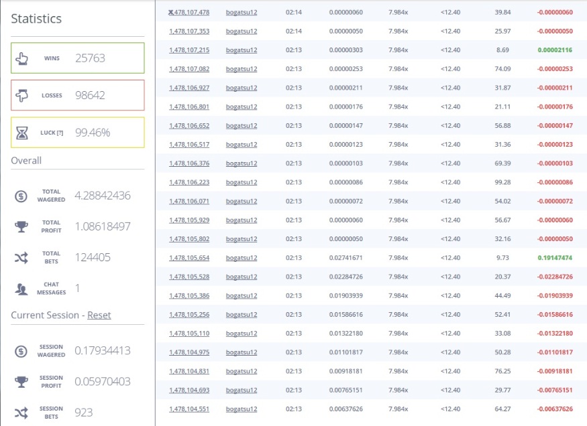Open bet ID 1,478,107,082

(x=189, y=69)
